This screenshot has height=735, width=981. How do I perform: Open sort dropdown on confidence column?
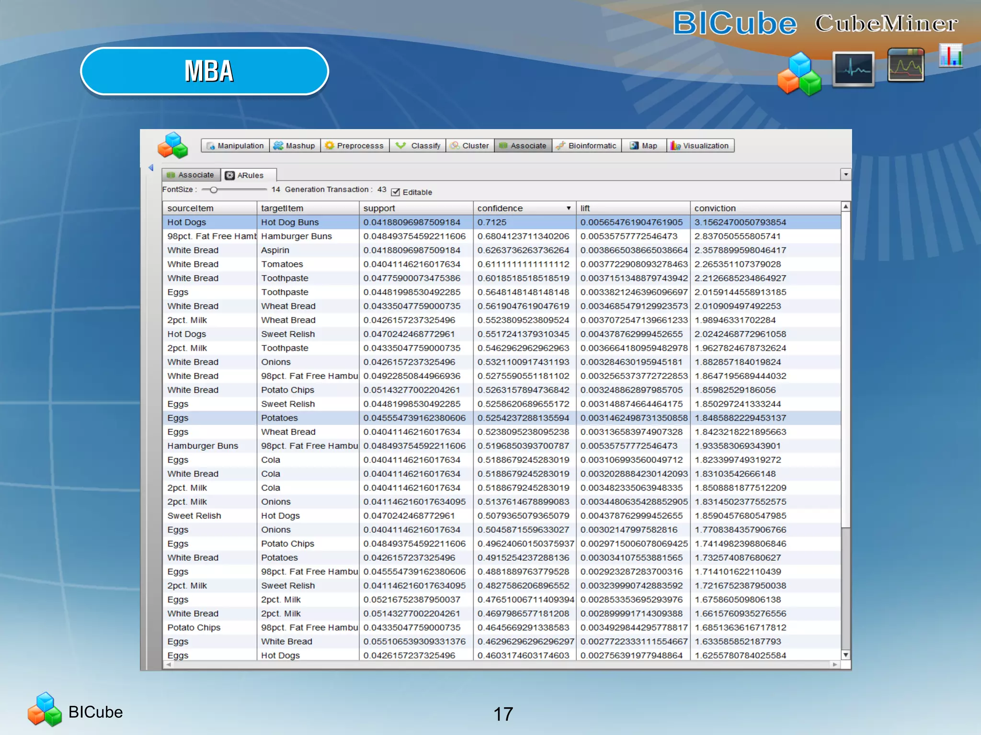(569, 208)
